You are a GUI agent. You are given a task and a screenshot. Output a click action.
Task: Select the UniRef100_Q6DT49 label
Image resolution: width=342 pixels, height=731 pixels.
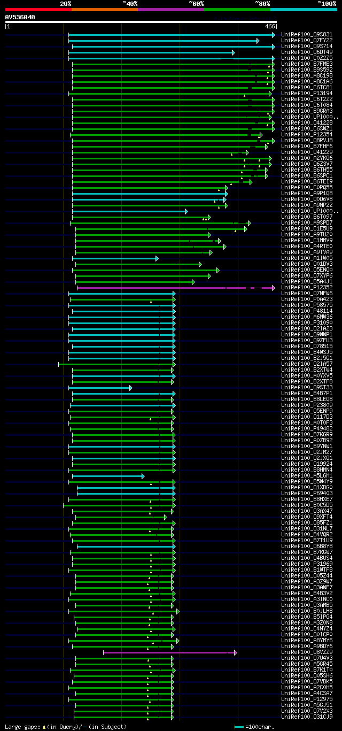(307, 52)
